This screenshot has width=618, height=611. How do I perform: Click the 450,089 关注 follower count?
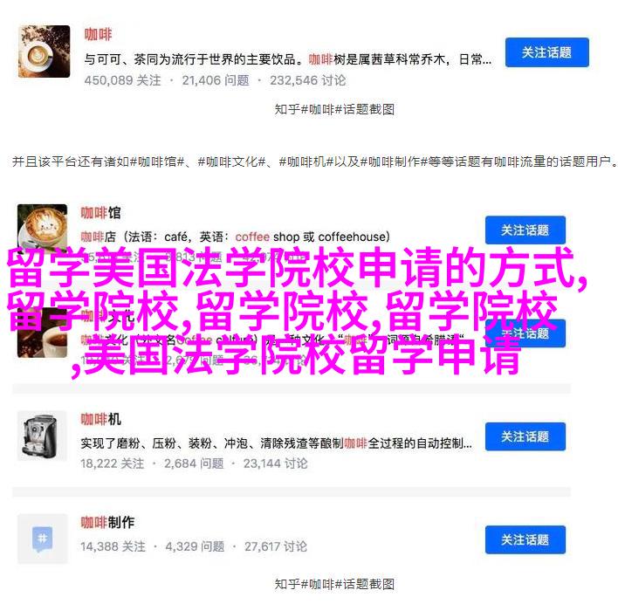click(x=122, y=80)
